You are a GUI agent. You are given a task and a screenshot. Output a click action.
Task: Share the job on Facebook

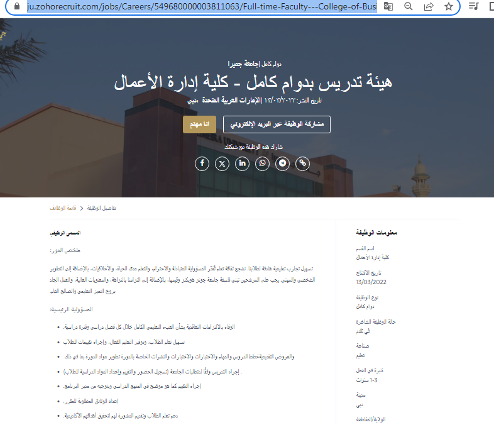(202, 163)
